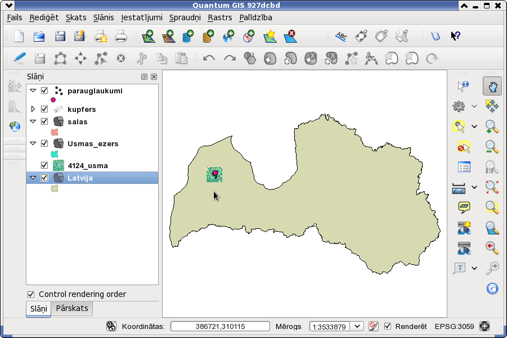
Task: Click the text annotation T icon
Action: click(460, 268)
